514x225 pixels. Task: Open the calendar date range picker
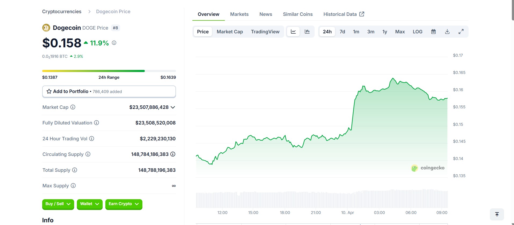(x=433, y=32)
